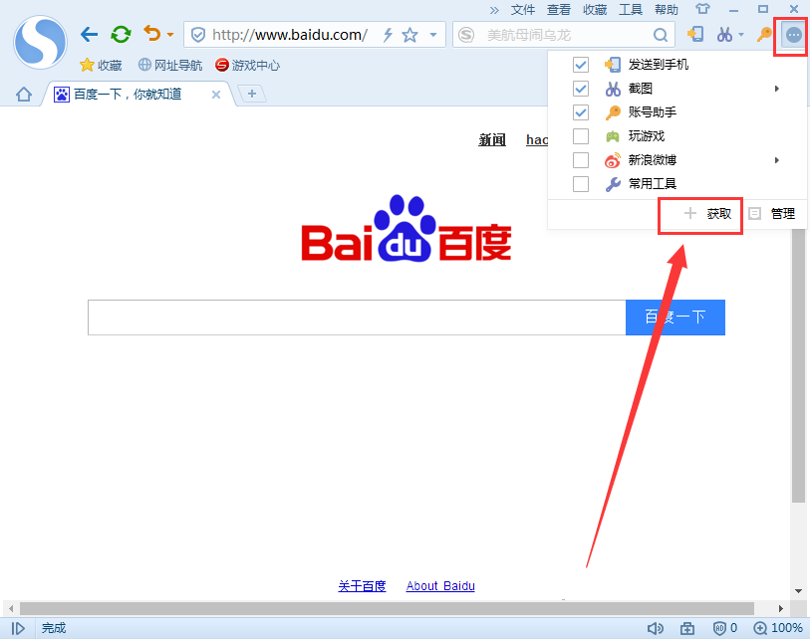Focus the Baidu search text box
Viewport: 810px width, 639px height.
357,318
